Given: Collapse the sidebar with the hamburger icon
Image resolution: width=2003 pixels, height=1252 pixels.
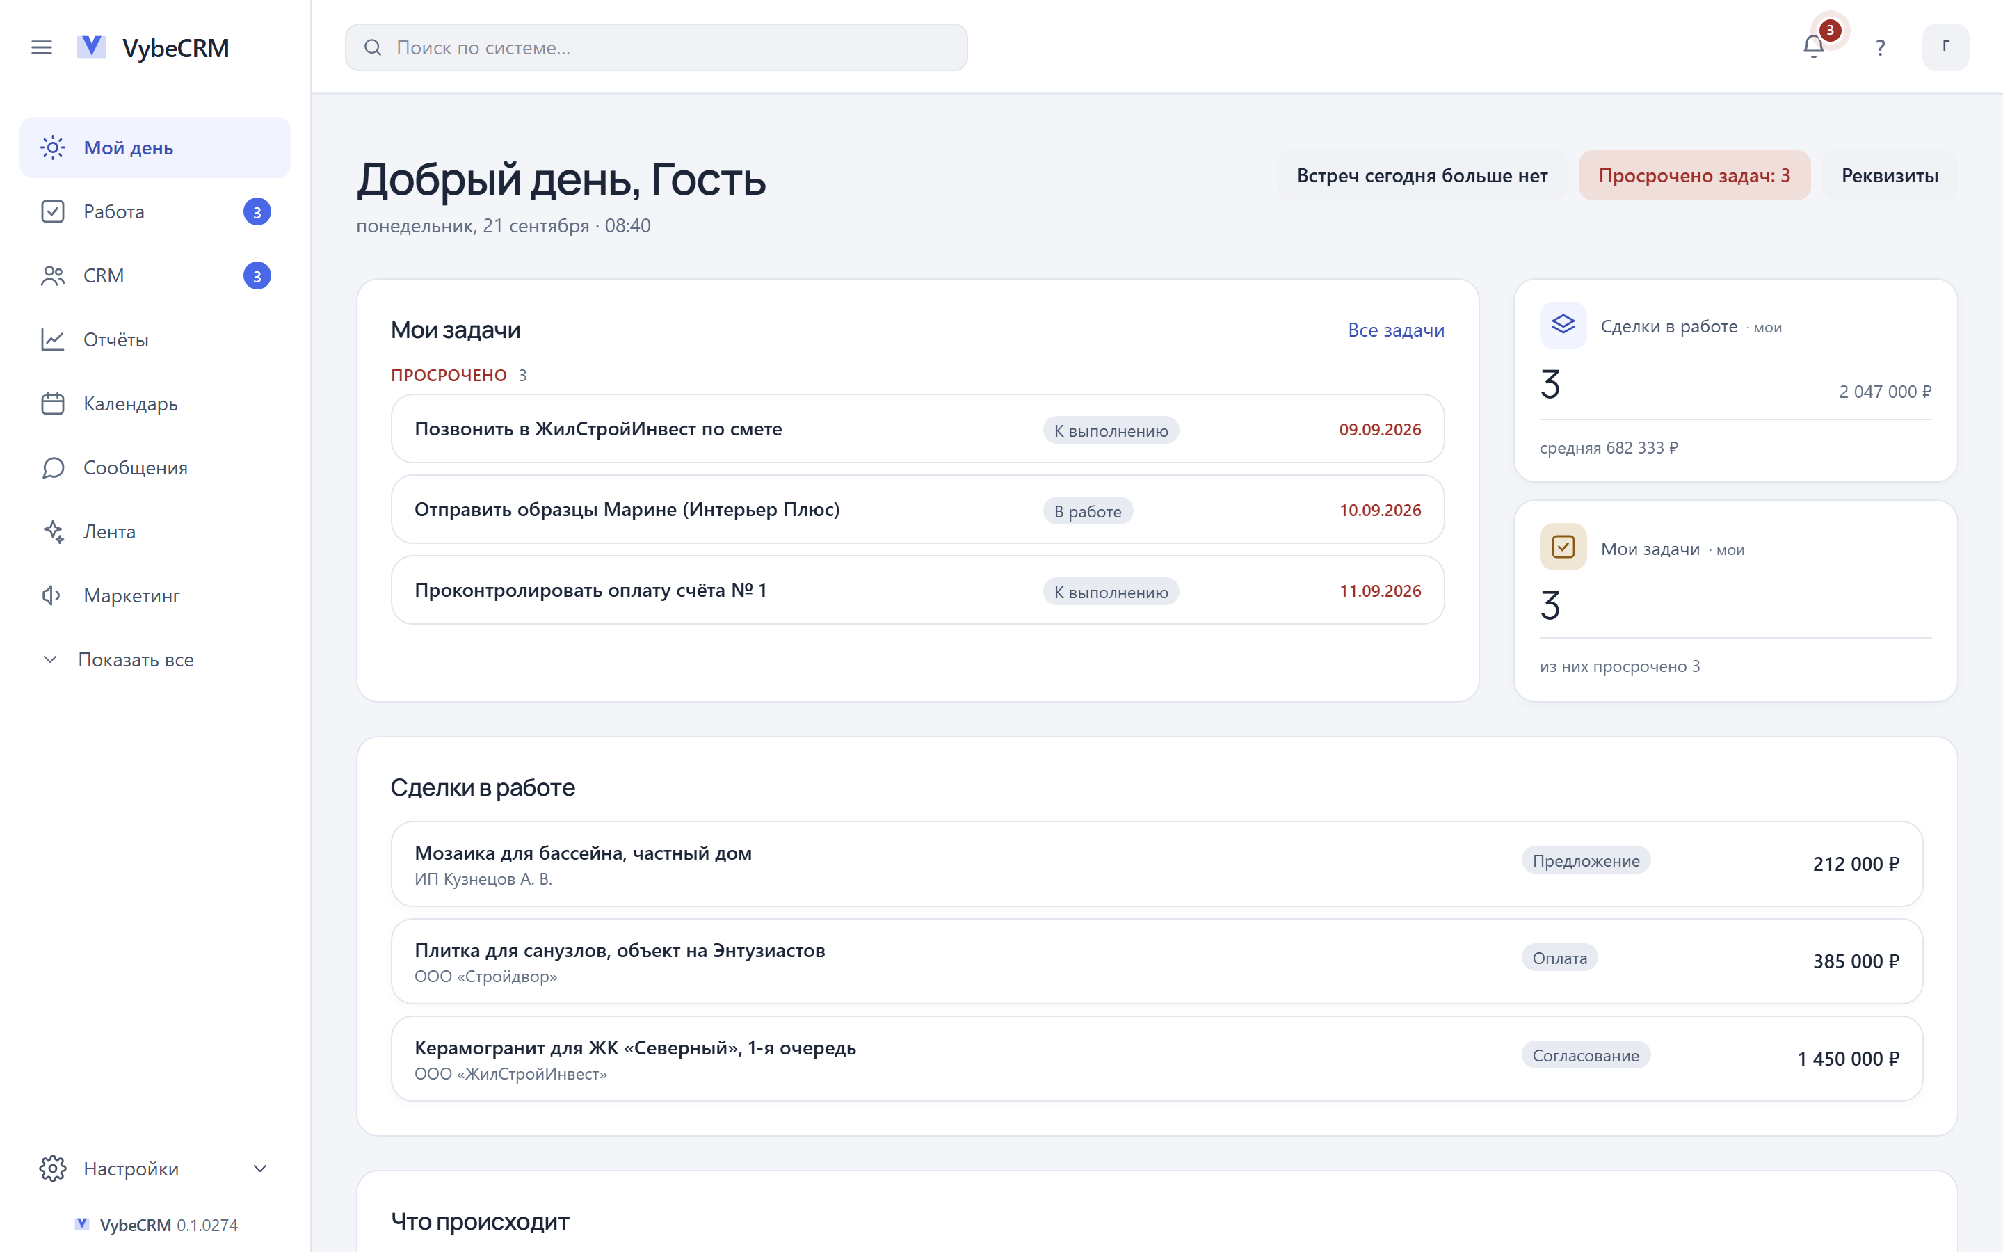Looking at the screenshot, I should [x=42, y=48].
